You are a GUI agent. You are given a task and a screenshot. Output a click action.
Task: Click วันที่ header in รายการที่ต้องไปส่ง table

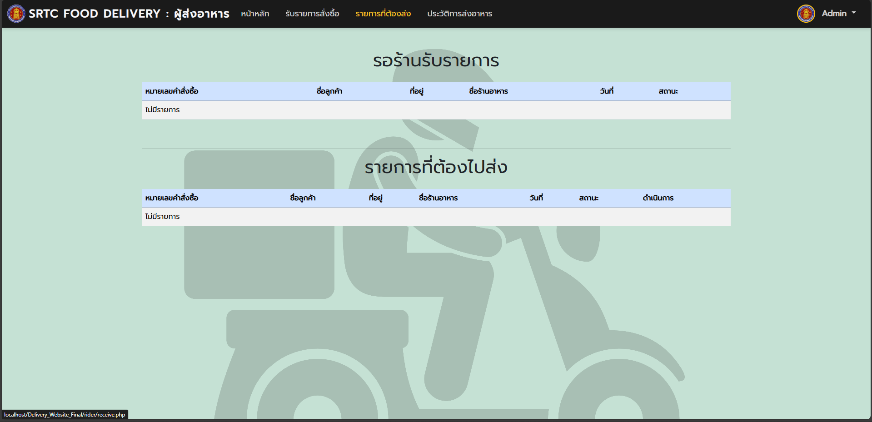point(536,198)
